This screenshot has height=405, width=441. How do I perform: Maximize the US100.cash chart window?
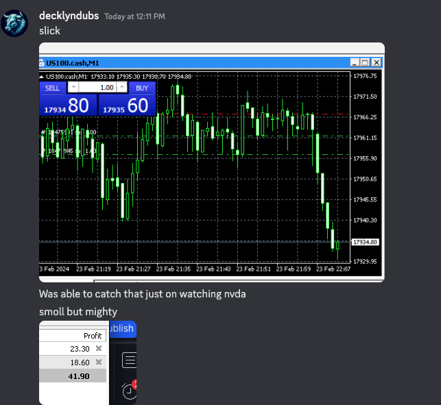click(x=365, y=62)
